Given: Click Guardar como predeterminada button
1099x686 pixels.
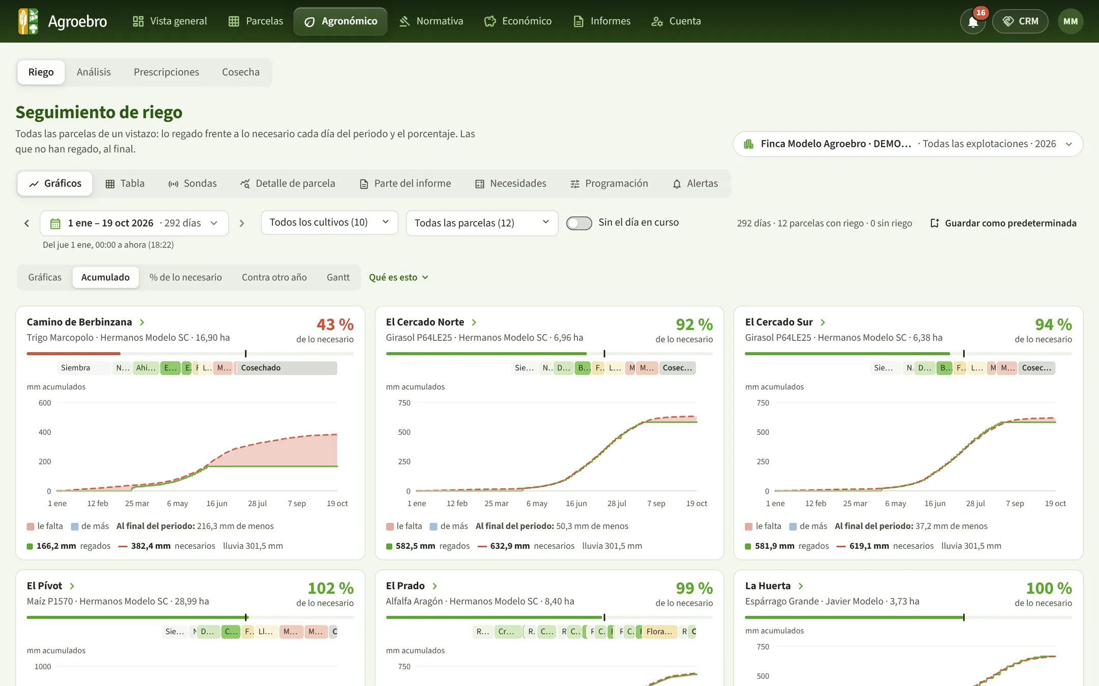Looking at the screenshot, I should pos(1003,223).
